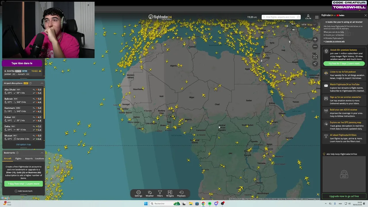Focus the Find flights search field
The width and height of the screenshot is (368, 207).
[x=281, y=17]
